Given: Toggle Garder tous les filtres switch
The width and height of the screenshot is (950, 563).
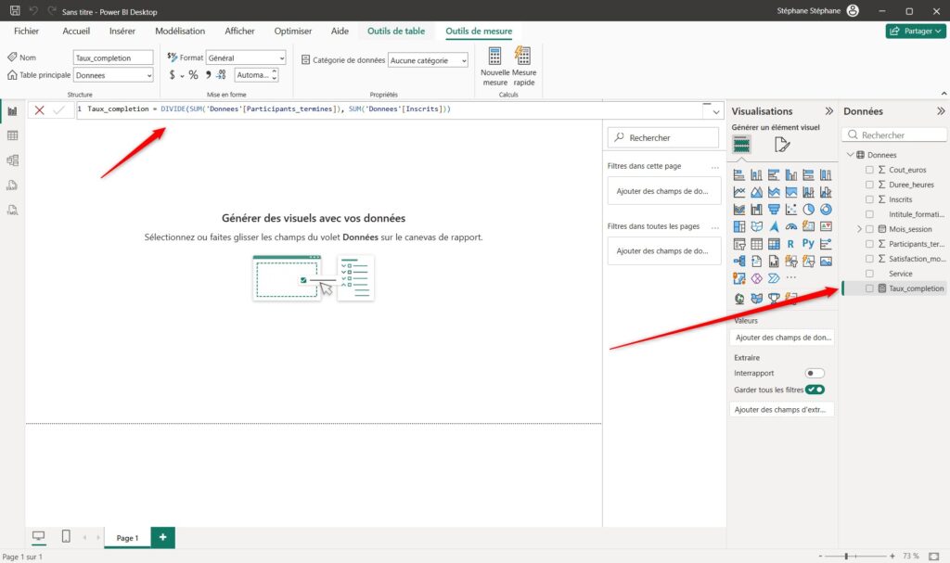Looking at the screenshot, I should click(x=815, y=390).
